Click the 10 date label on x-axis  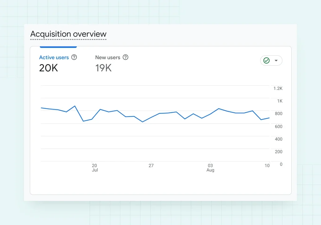tap(267, 166)
